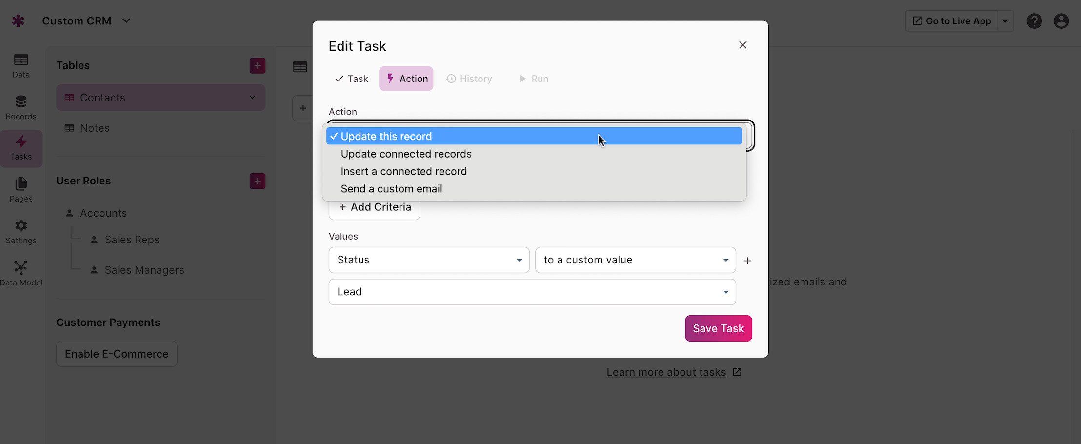Open the user account profile icon

click(x=1061, y=21)
